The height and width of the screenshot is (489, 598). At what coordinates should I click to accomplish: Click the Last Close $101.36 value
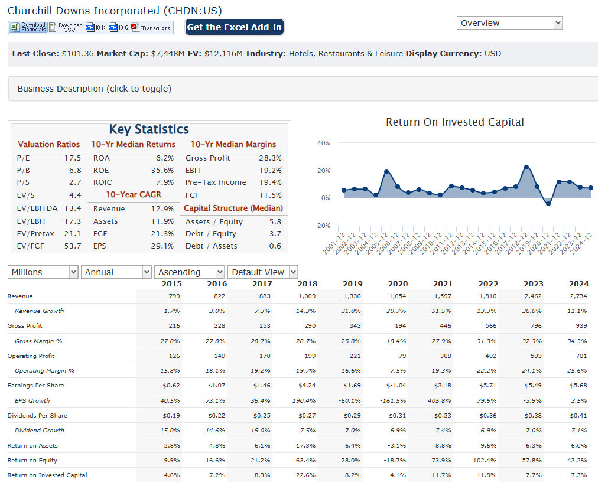click(78, 53)
